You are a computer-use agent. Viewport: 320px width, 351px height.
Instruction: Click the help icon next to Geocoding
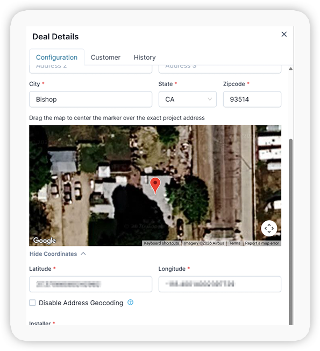coord(130,303)
